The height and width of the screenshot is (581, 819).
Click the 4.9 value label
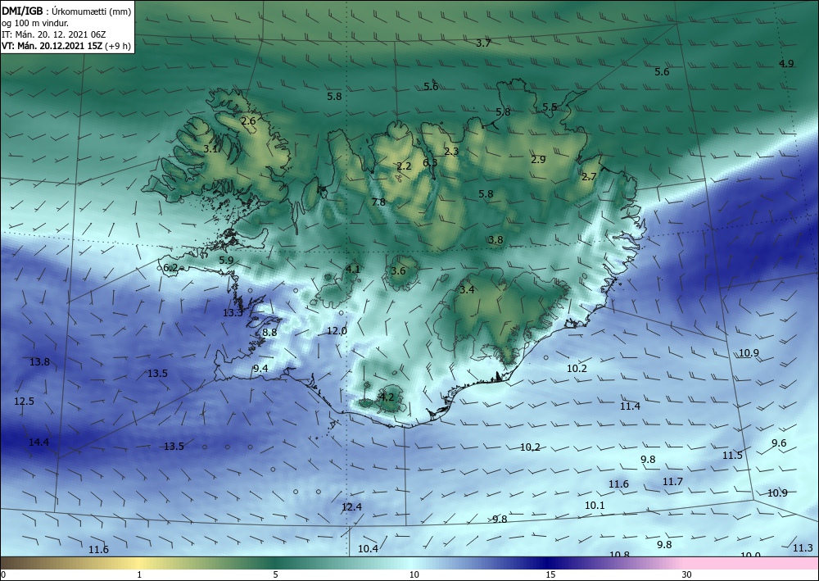coord(786,64)
